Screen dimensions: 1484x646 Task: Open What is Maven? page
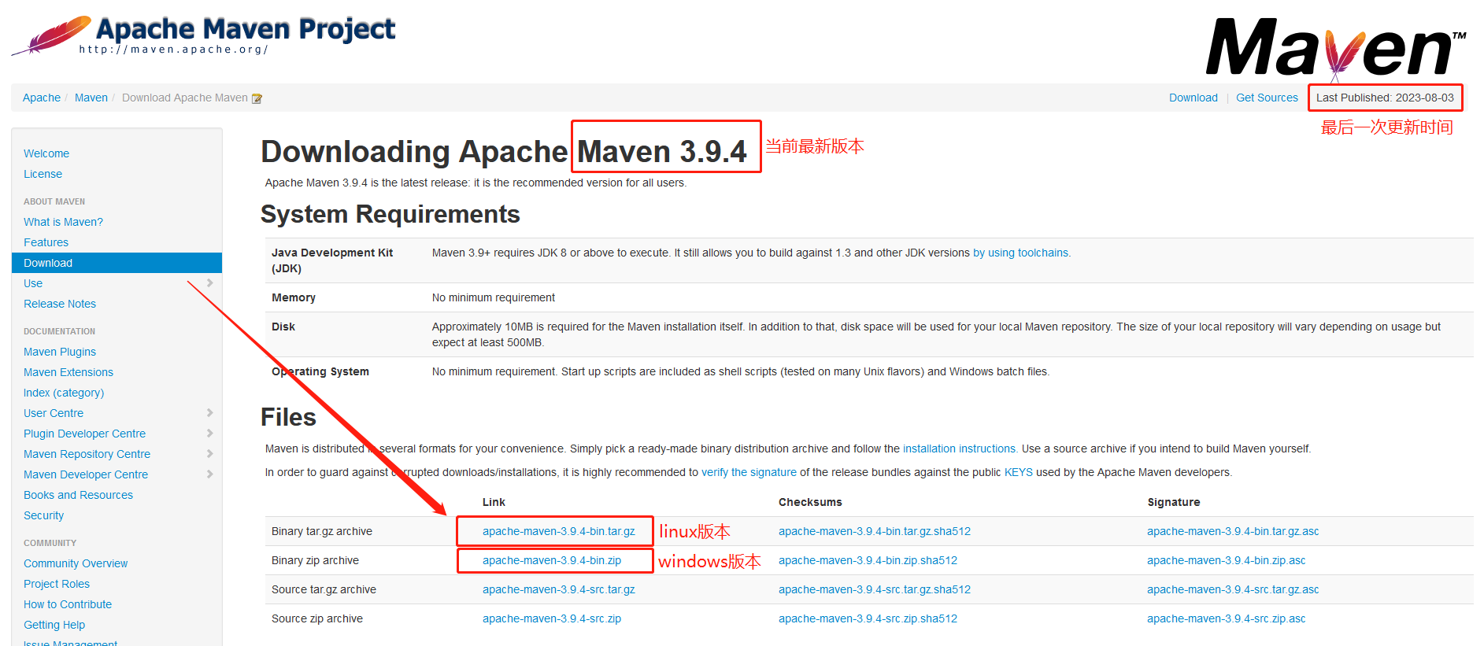(63, 222)
